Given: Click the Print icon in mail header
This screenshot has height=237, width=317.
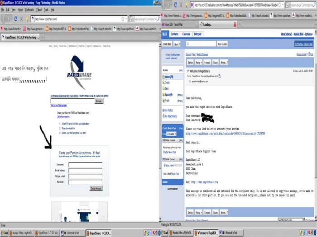Looking at the screenshot, I should coord(311,54).
